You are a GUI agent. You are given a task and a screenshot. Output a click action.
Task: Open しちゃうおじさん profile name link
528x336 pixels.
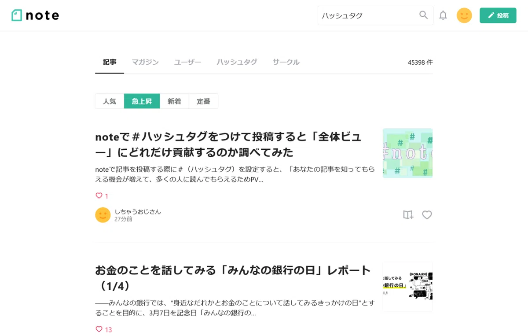coord(138,211)
